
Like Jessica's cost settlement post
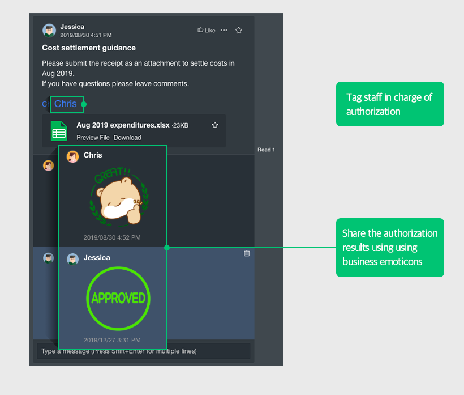pyautogui.click(x=207, y=31)
